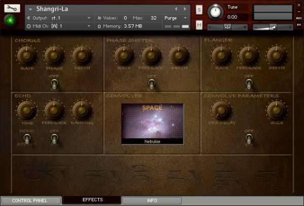This screenshot has height=206, width=304.
Task: Click the Flanger Rate knob
Action: 221,56
